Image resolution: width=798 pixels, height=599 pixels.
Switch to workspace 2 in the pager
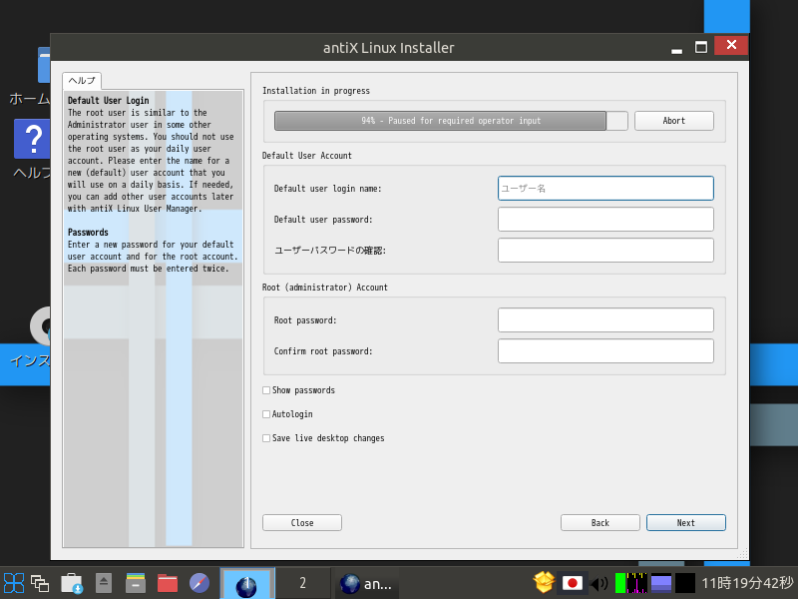tap(303, 583)
